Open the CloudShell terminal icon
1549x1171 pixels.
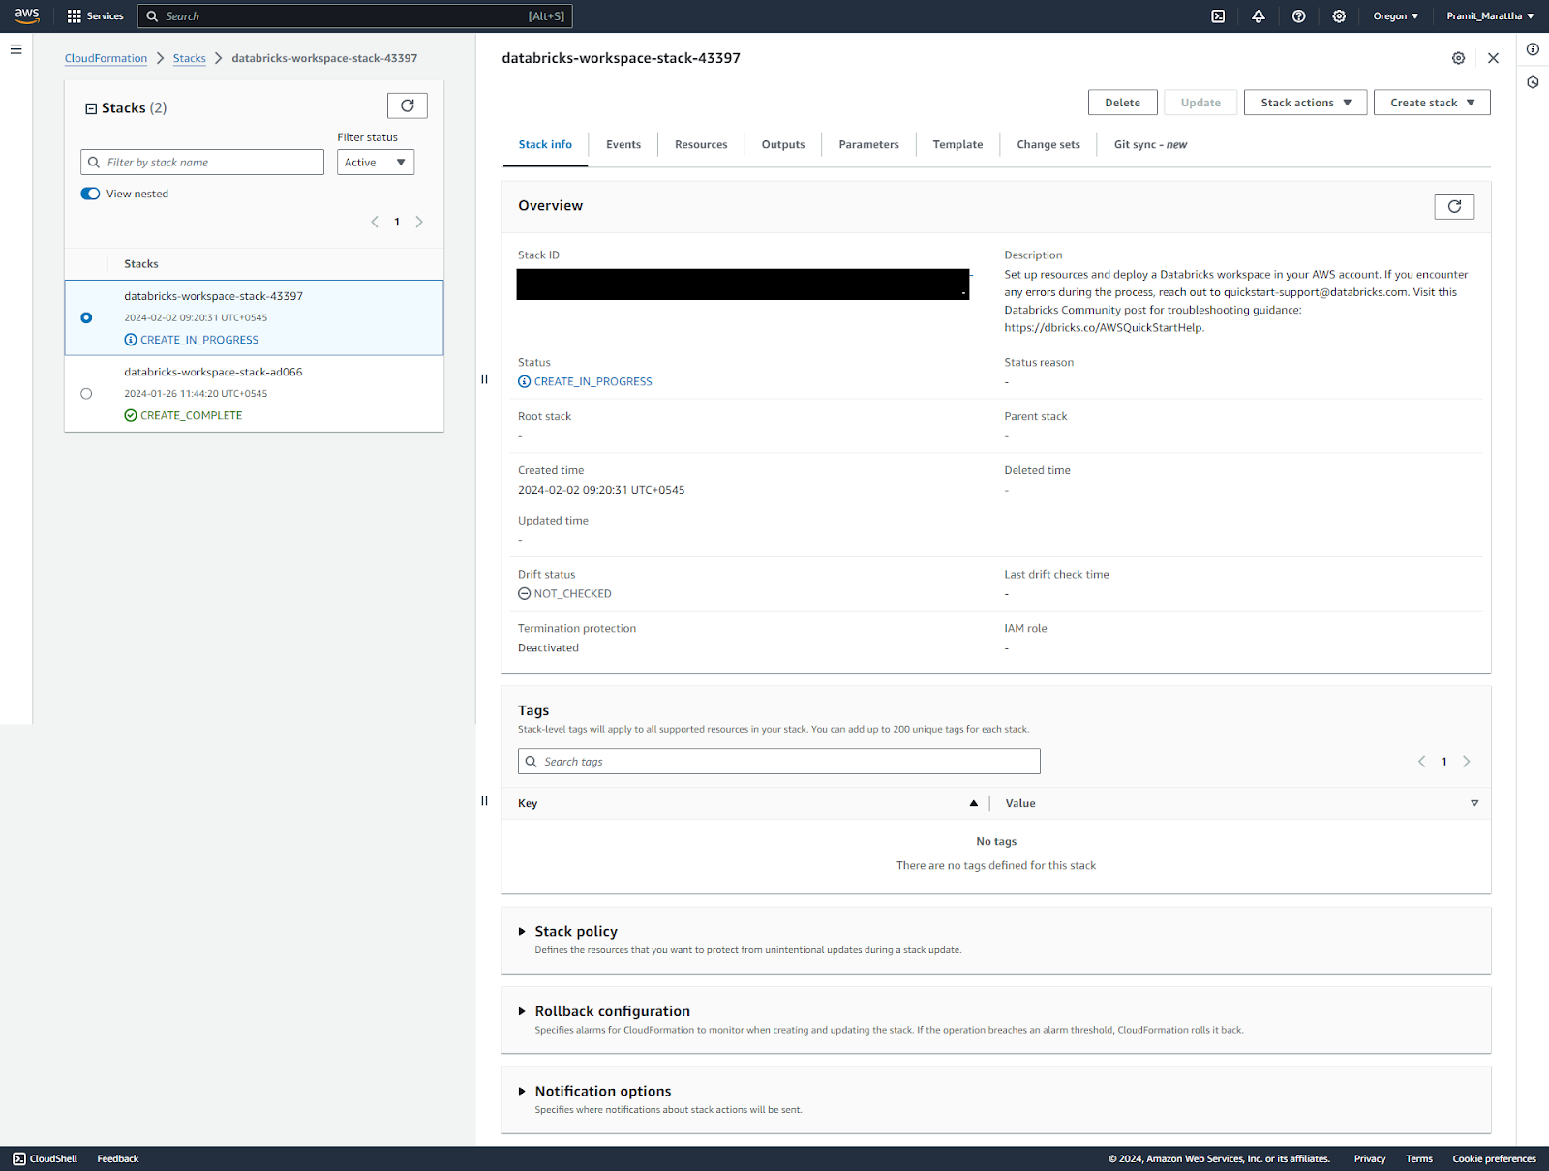[x=1217, y=15]
